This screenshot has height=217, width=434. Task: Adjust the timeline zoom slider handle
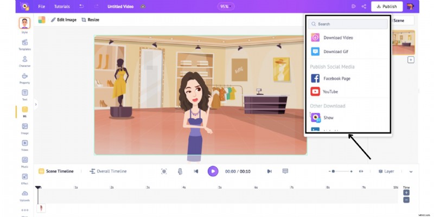point(333,171)
